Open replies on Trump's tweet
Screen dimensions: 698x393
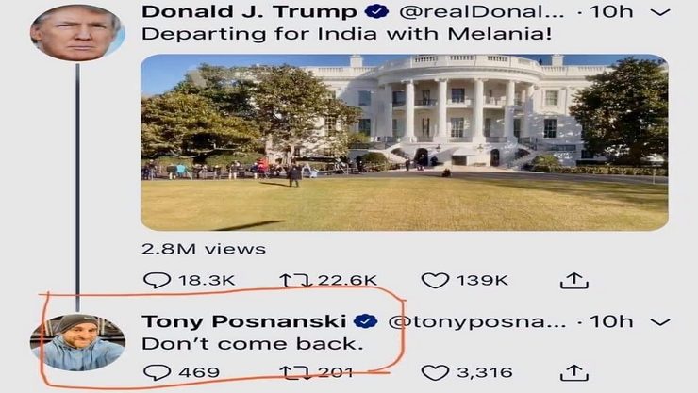(157, 281)
